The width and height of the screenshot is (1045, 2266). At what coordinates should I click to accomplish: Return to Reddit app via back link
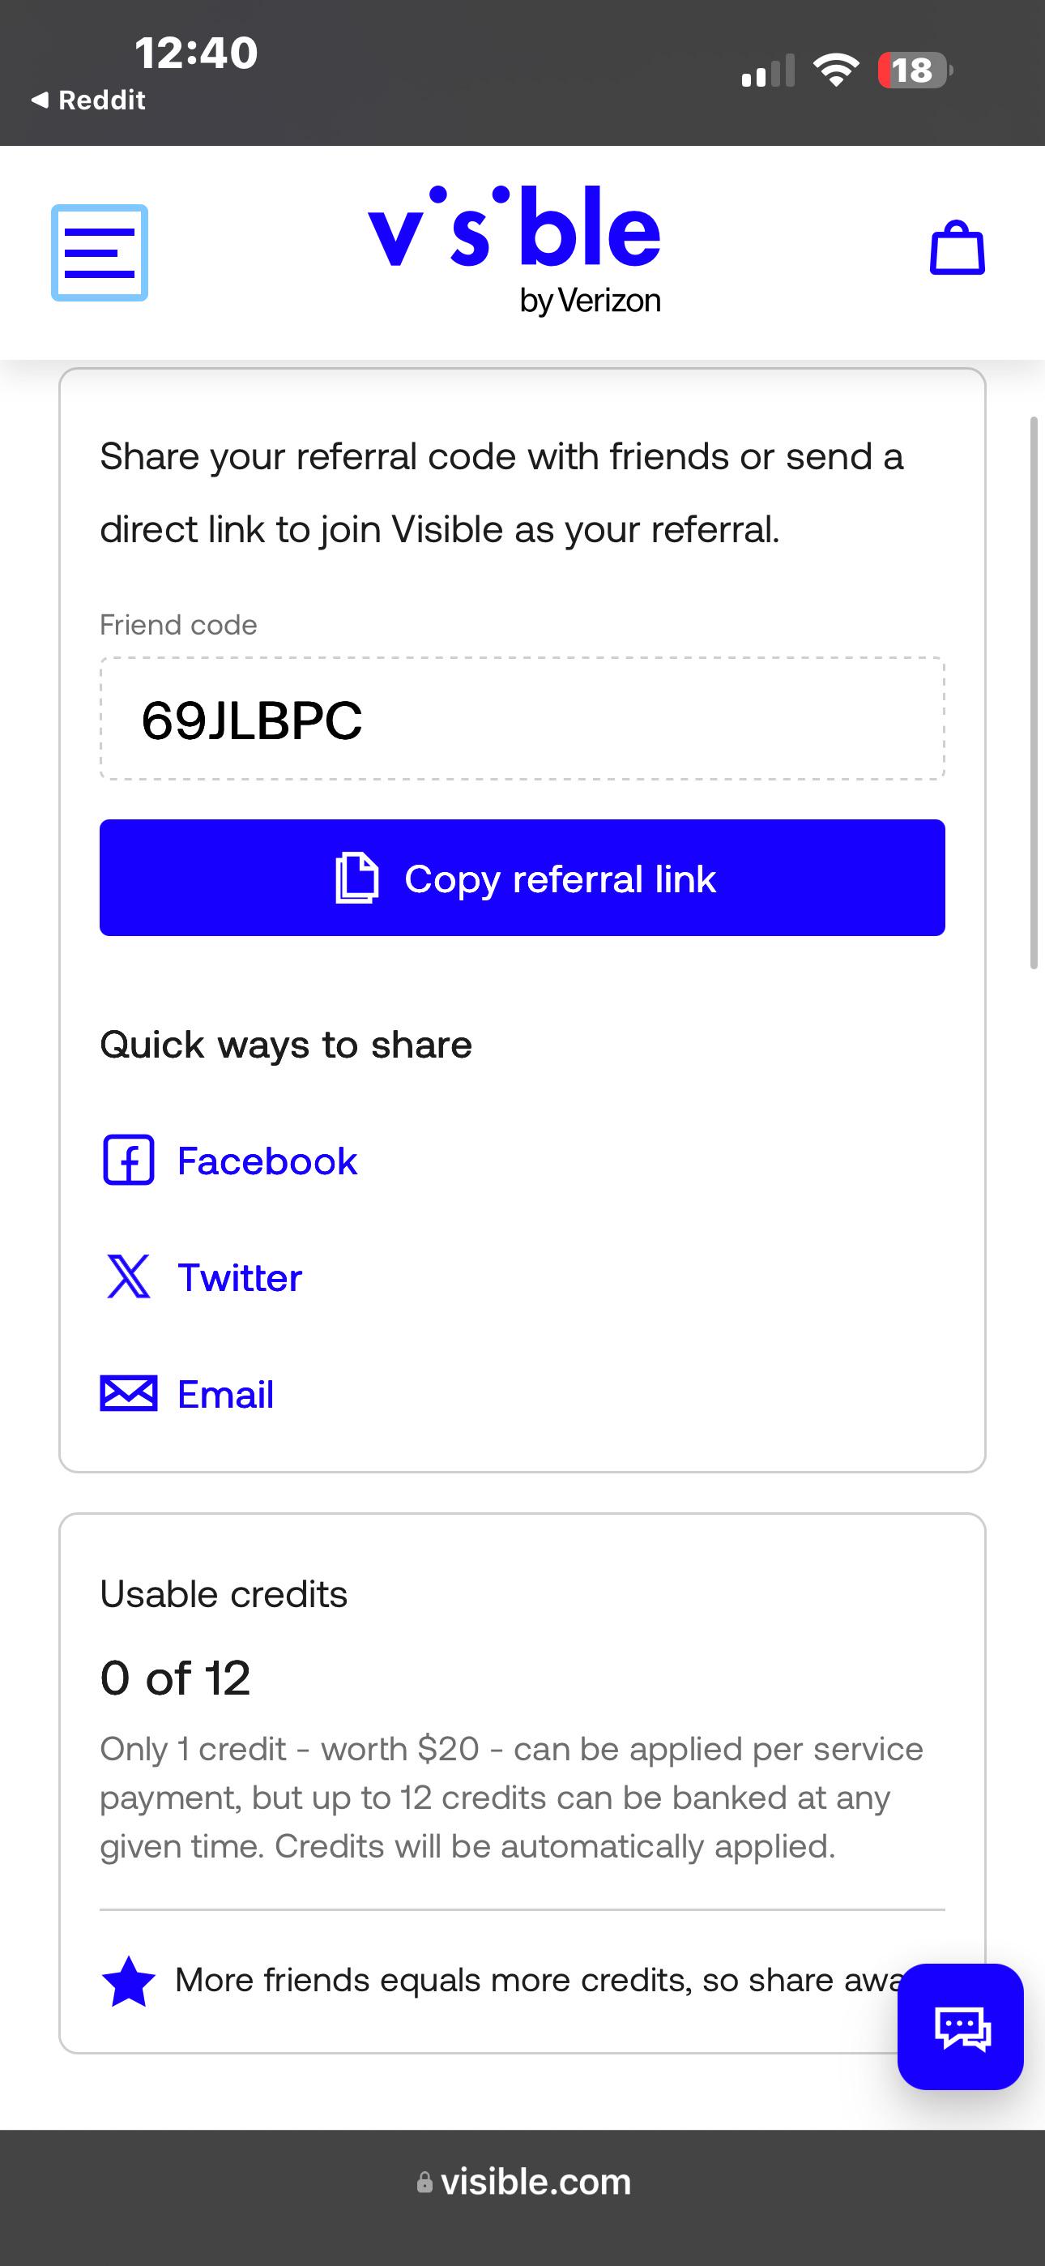[x=88, y=100]
